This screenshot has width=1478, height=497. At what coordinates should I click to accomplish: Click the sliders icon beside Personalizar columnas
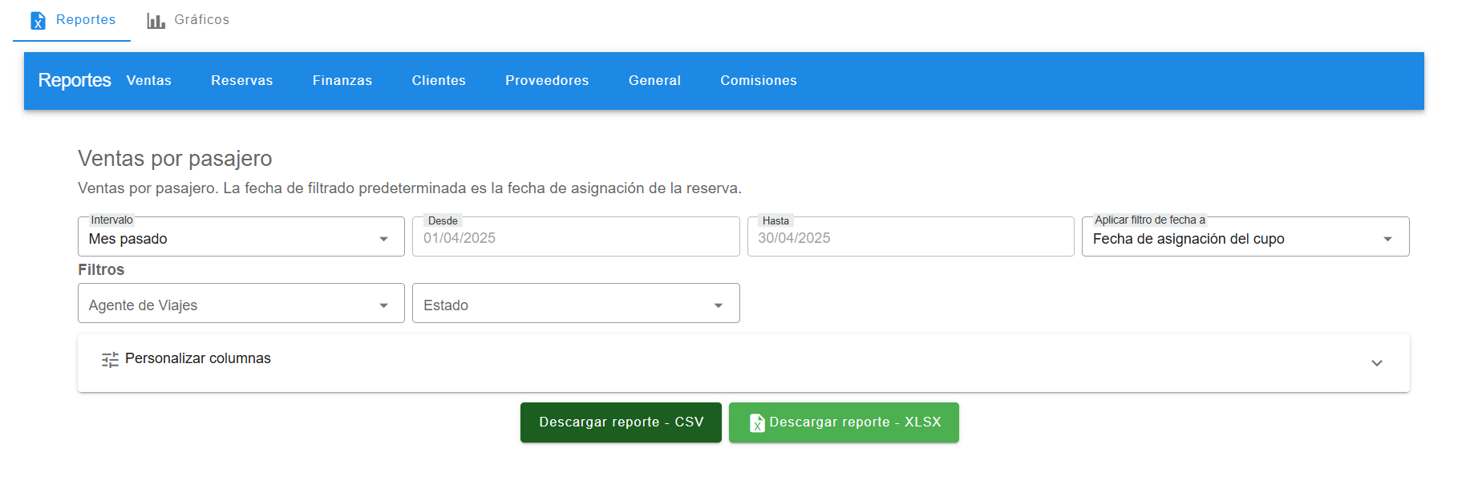click(x=110, y=360)
